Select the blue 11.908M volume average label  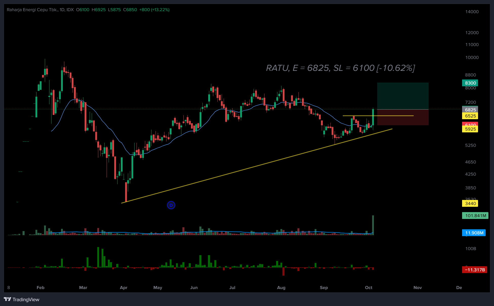[474, 233]
